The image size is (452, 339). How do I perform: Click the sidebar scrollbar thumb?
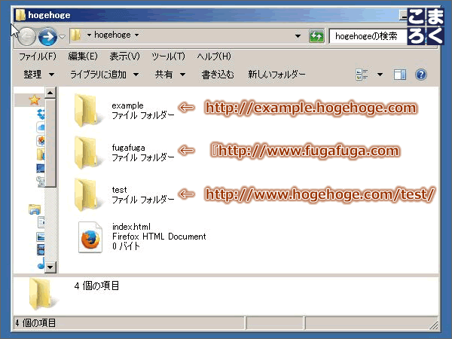point(50,143)
